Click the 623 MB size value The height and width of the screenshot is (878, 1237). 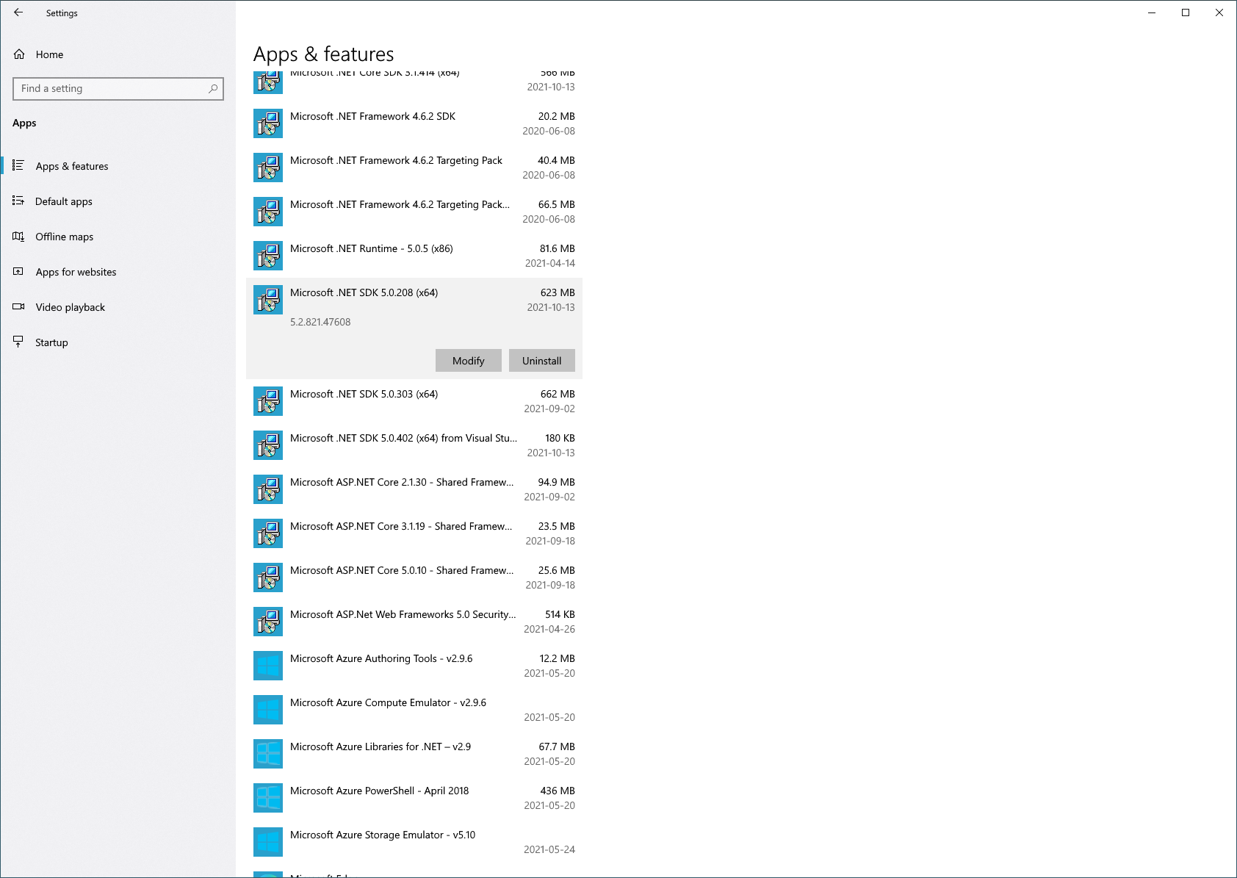pyautogui.click(x=558, y=292)
